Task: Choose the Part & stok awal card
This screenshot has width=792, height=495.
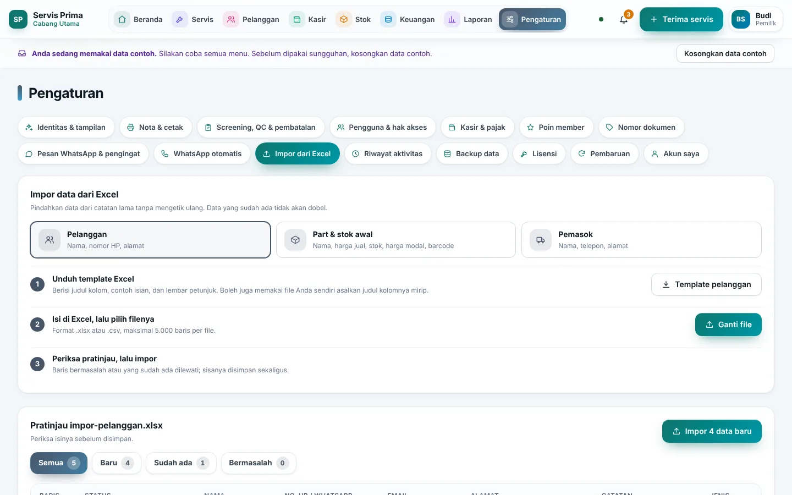Action: click(396, 240)
